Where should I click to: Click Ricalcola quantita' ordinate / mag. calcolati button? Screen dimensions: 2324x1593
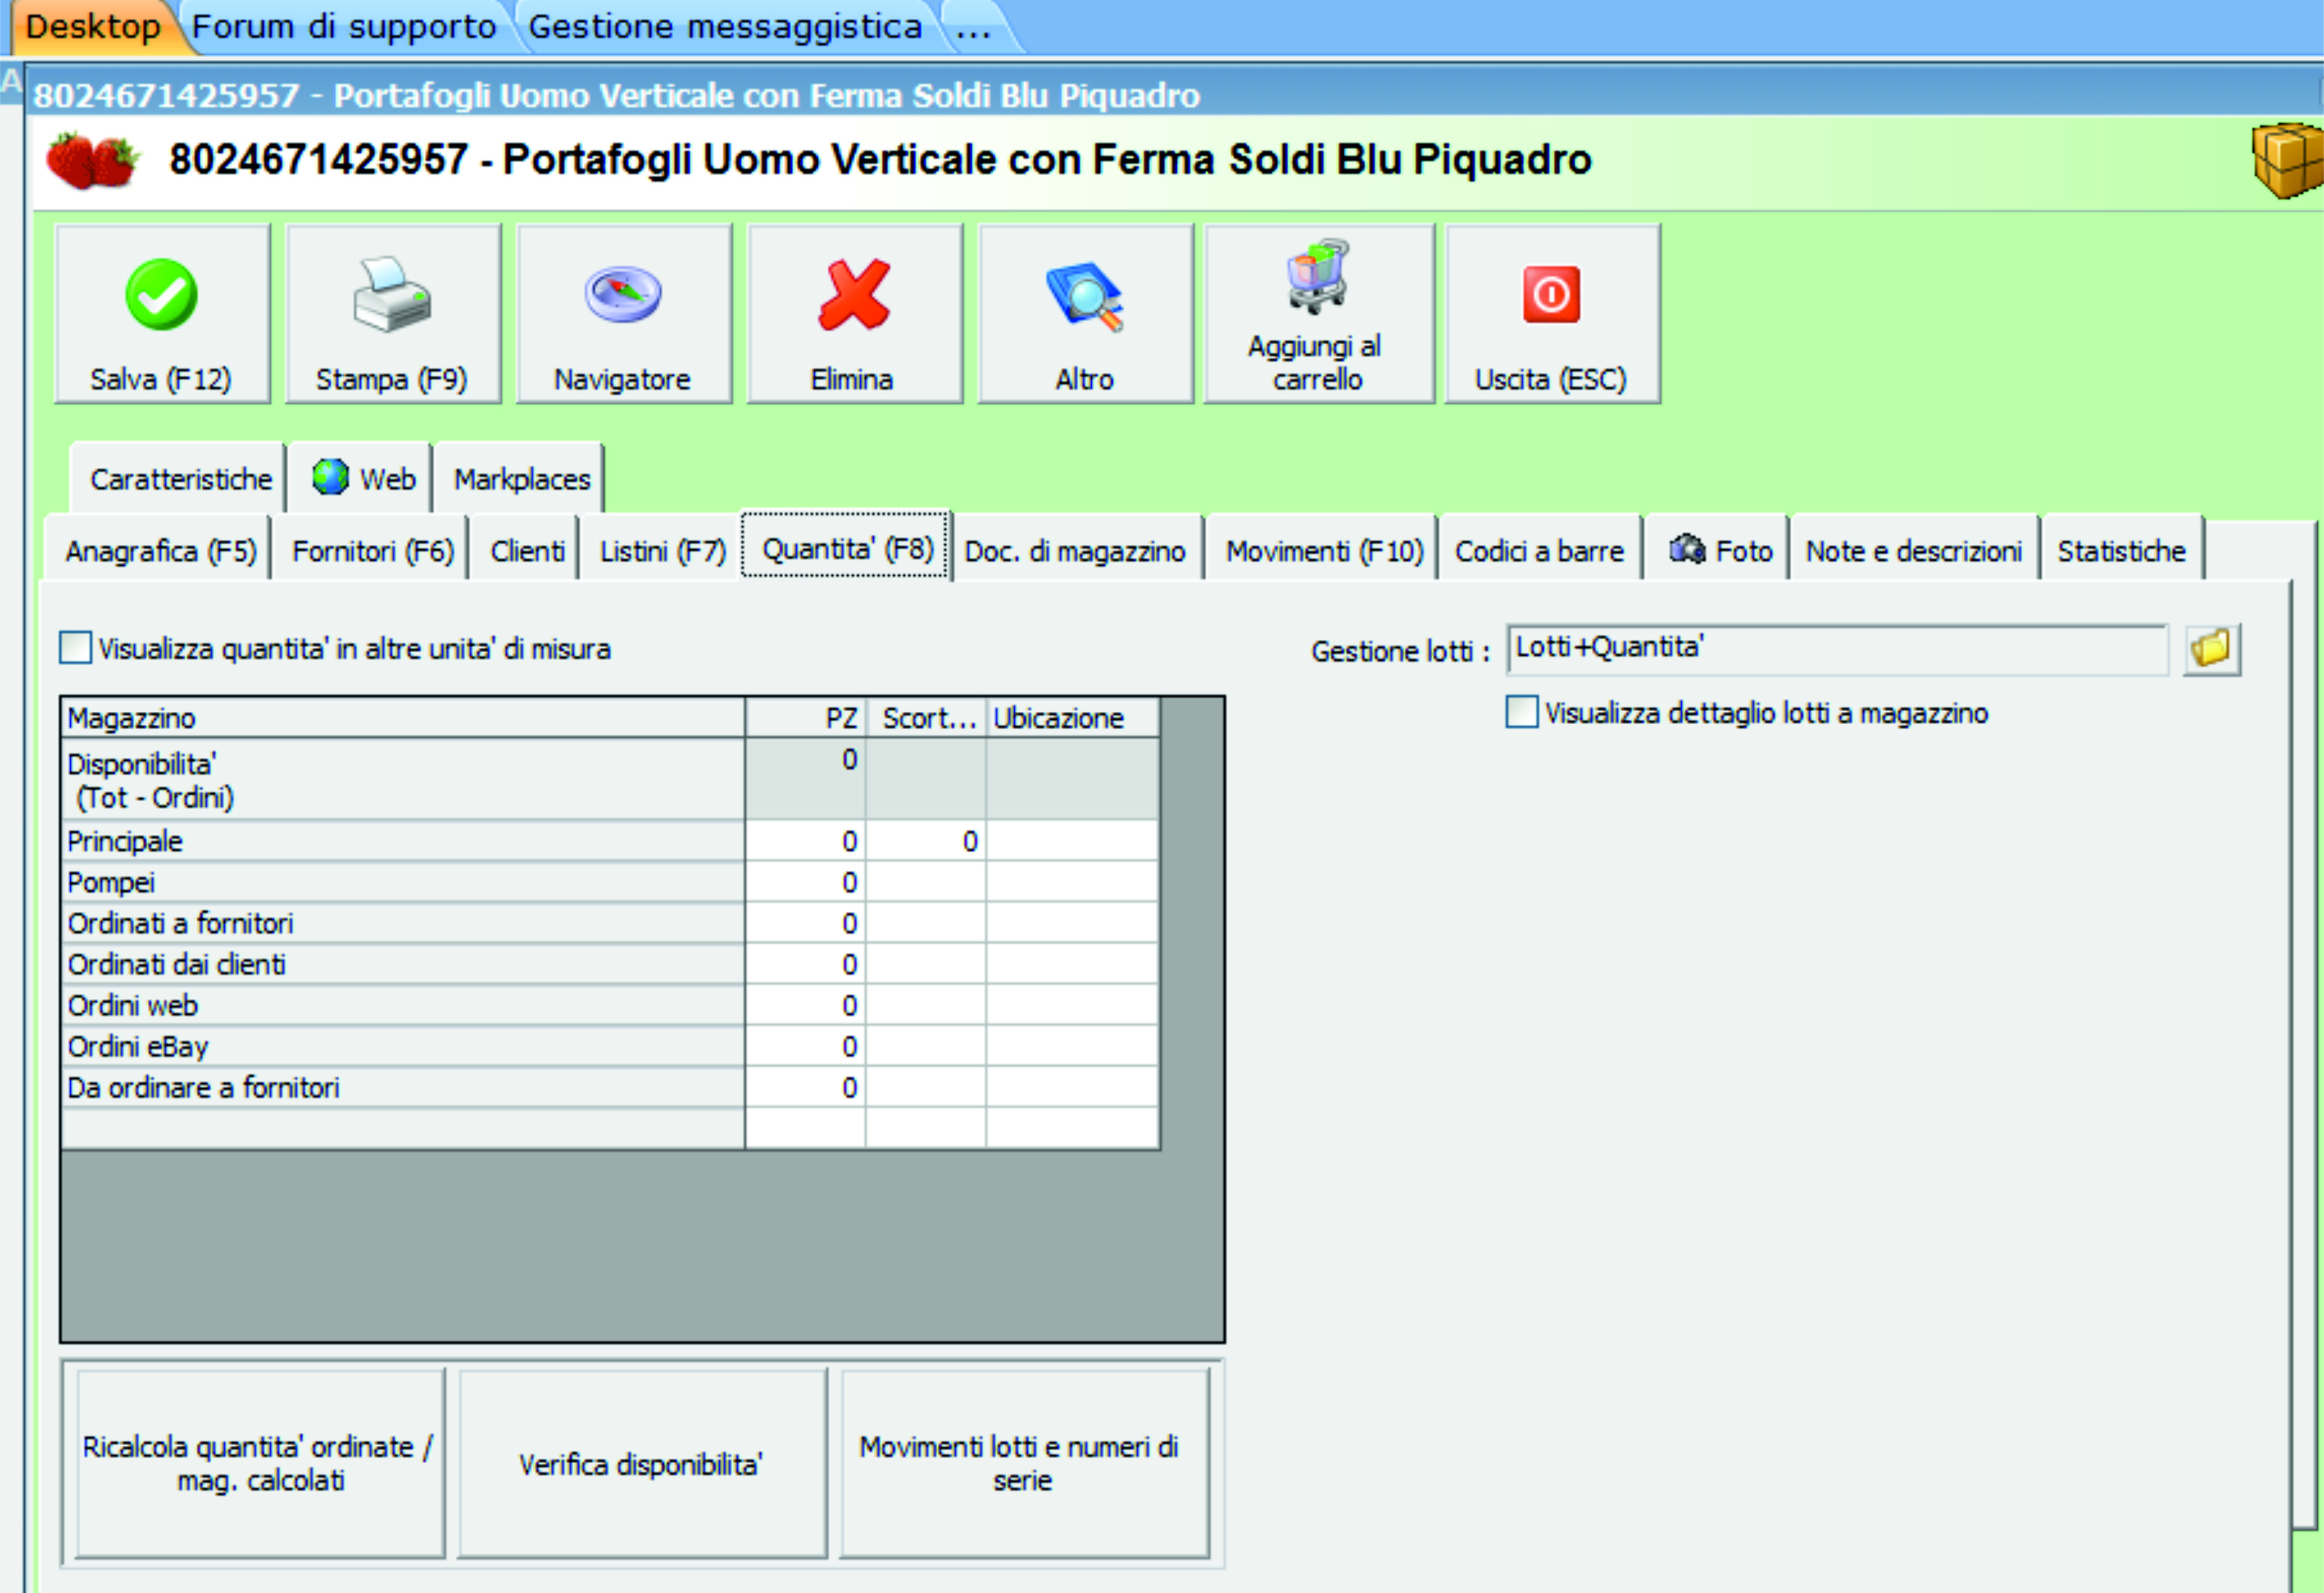coord(259,1463)
